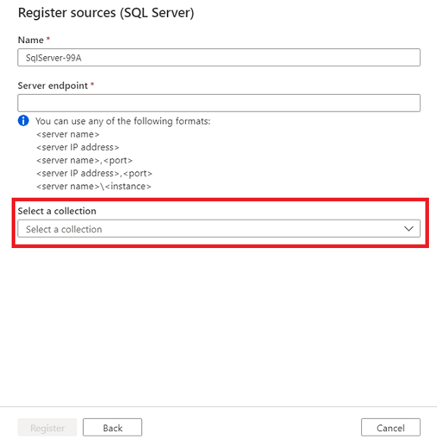Click the Name field label
This screenshot has height=445, width=437.
pos(31,40)
